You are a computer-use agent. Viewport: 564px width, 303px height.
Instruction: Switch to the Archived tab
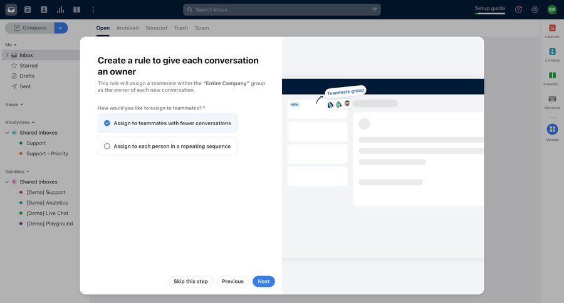click(127, 28)
